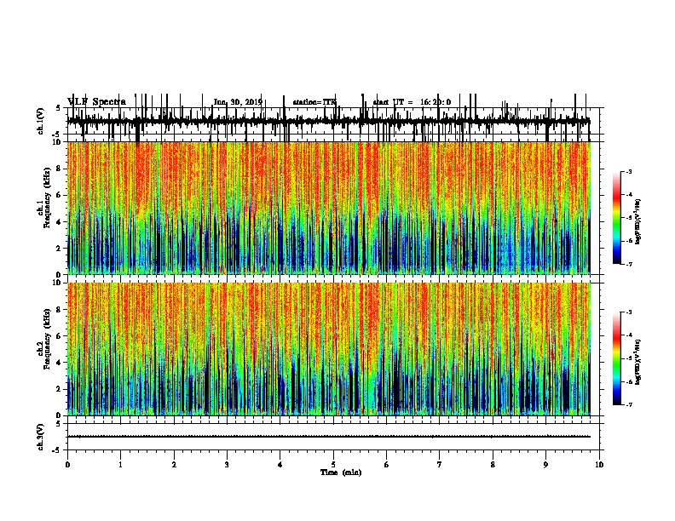Click the "10" kHz tick of ch.2 panel

point(57,283)
